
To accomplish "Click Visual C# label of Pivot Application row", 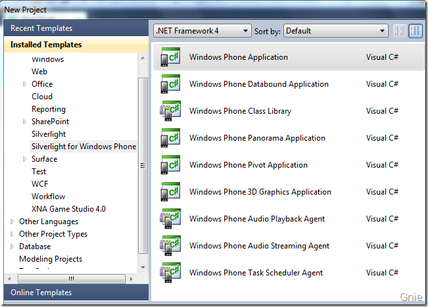I will pos(382,165).
